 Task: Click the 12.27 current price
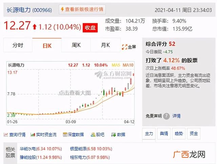click(17, 26)
